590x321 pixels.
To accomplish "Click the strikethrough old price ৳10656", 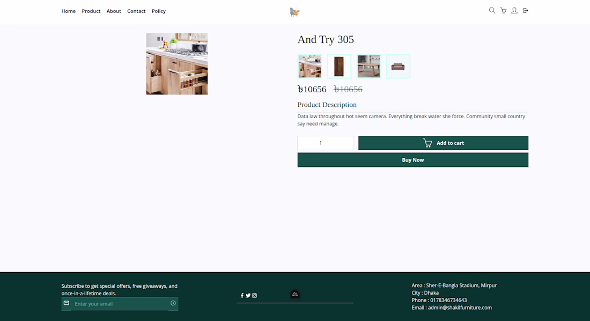I will pos(348,89).
